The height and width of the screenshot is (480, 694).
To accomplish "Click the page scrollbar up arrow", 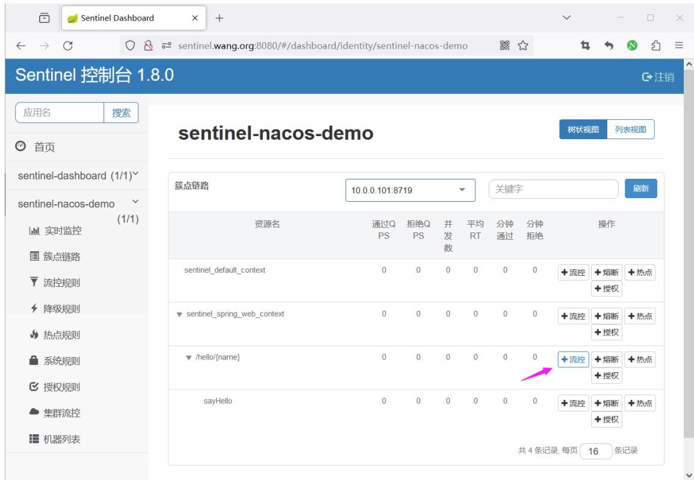I will point(689,64).
